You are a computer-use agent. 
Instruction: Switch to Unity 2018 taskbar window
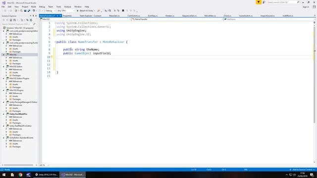[46, 175]
